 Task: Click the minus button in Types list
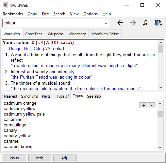(x=152, y=105)
